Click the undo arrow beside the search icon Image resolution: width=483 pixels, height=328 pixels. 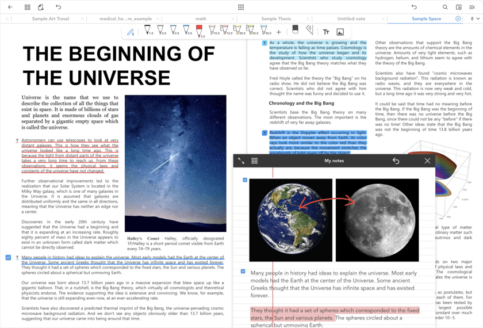coord(414,7)
